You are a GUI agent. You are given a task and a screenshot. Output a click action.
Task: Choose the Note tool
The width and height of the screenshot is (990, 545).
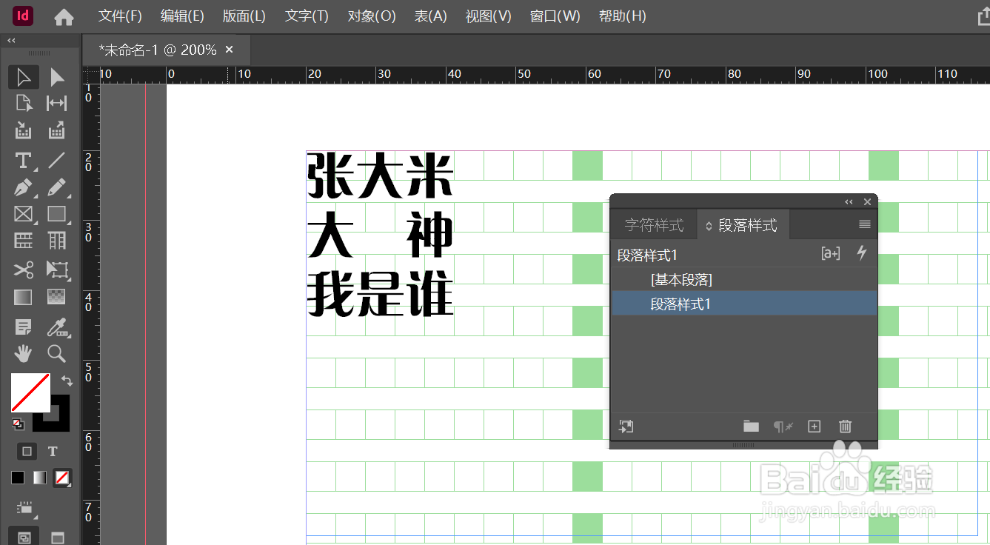(x=24, y=327)
